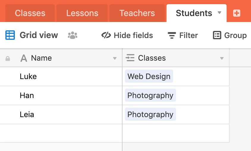
Task: Add a new table with plus icon
Action: 237,13
